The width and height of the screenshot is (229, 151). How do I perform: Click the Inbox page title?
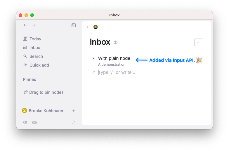point(100,42)
